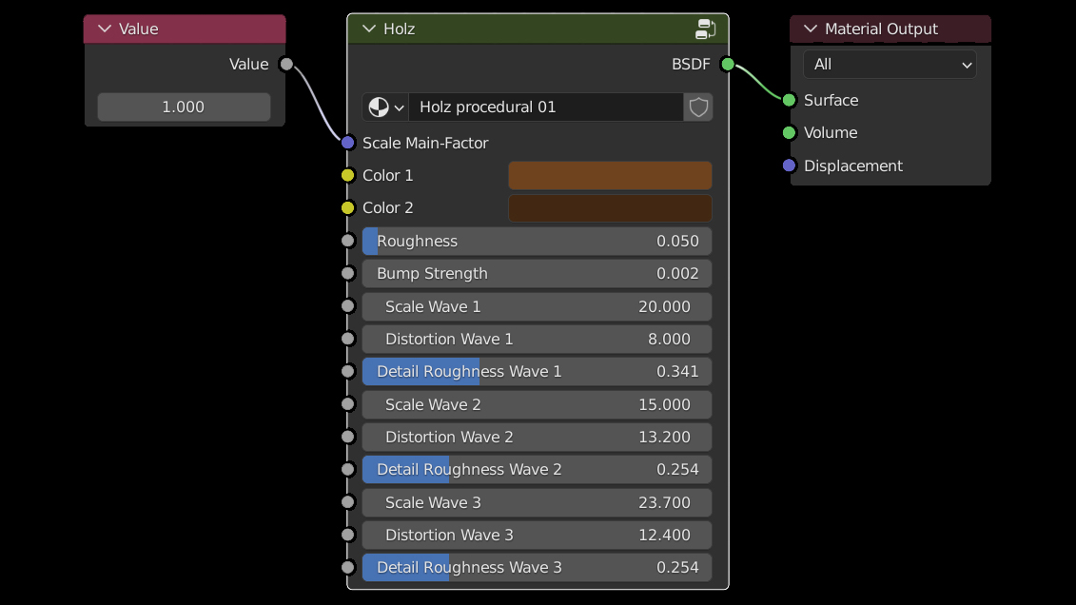Click the Color 1 yellow socket
Viewport: 1076px width, 605px height.
348,175
